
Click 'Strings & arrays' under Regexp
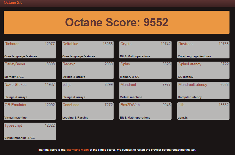tap(74, 77)
